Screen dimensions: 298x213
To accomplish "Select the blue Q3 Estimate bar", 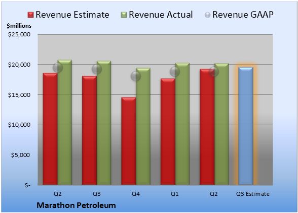I will pyautogui.click(x=246, y=126).
